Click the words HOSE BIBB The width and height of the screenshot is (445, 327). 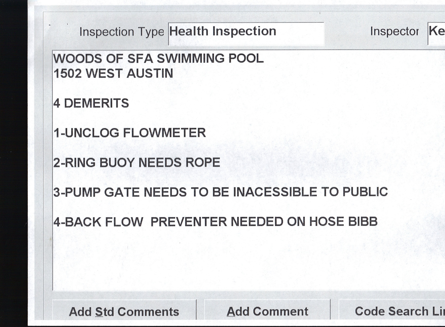[343, 222]
